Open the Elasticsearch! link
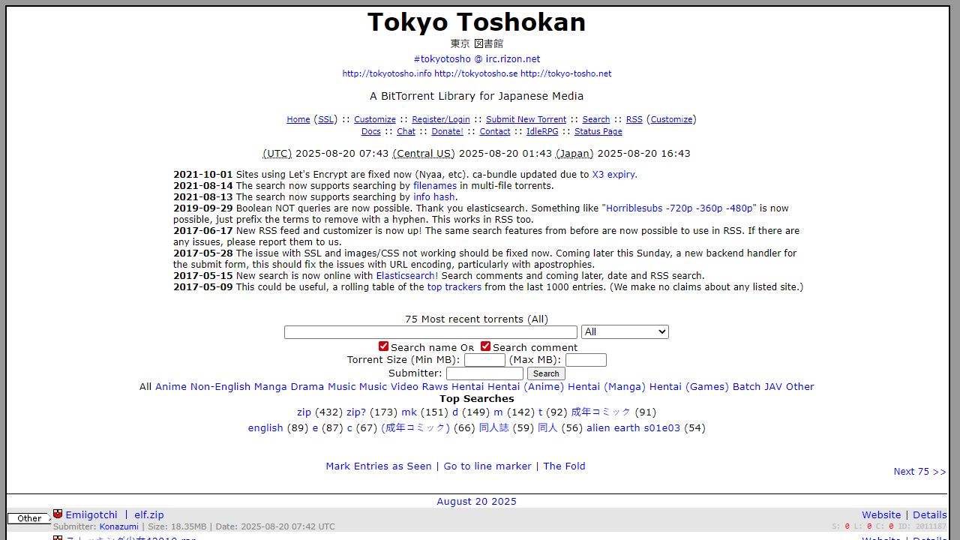 coord(407,275)
